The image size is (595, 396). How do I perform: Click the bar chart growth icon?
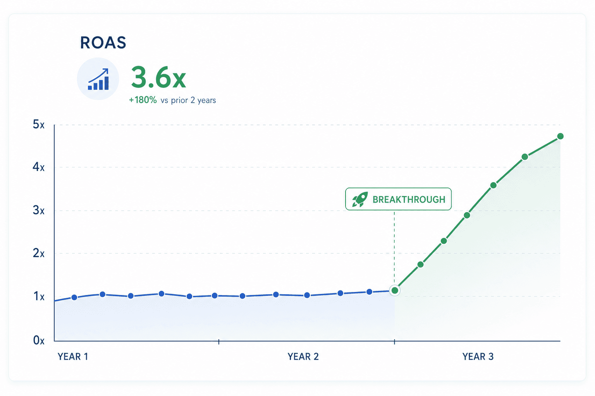pos(98,79)
